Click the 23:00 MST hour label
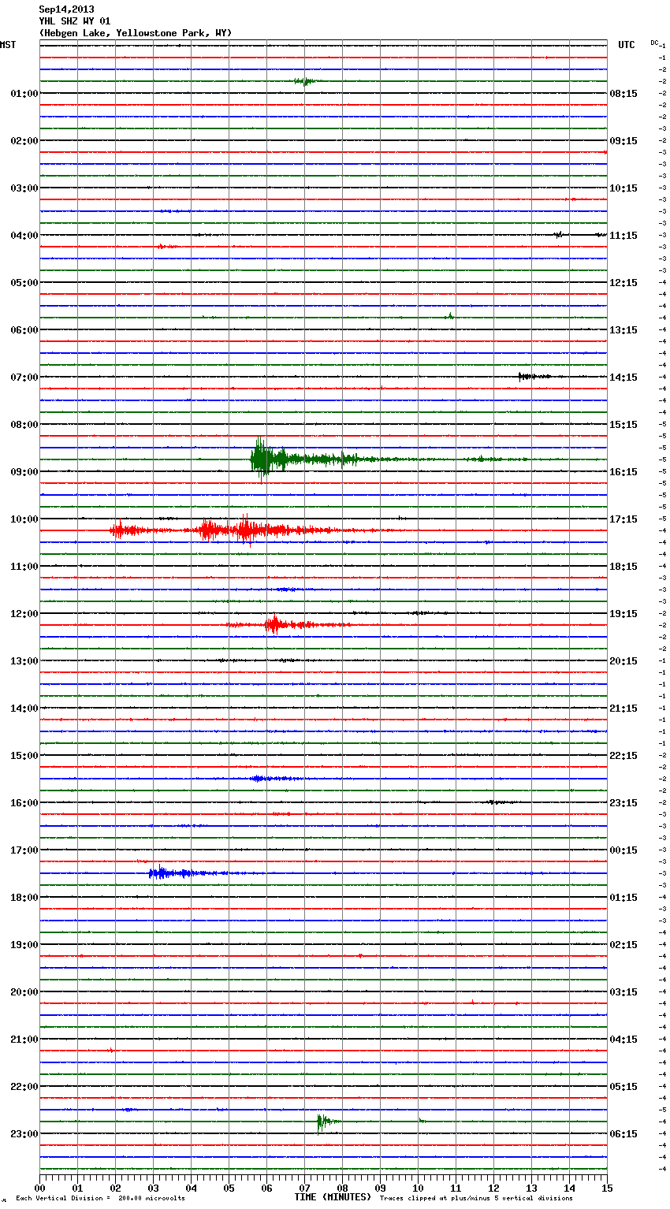 point(24,1134)
